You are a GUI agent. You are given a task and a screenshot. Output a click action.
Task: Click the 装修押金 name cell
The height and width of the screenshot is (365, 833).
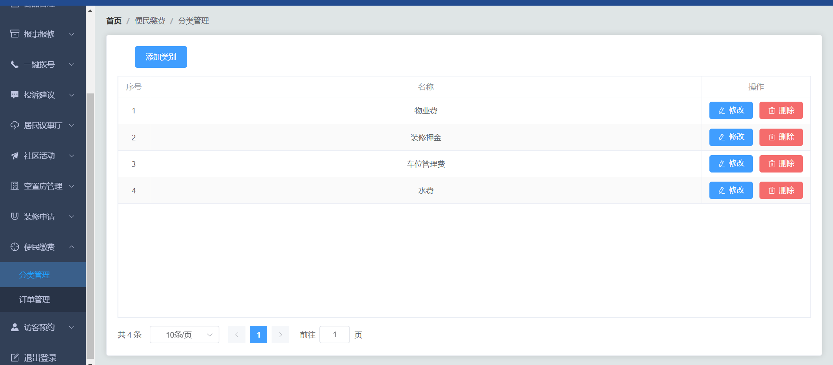[426, 137]
